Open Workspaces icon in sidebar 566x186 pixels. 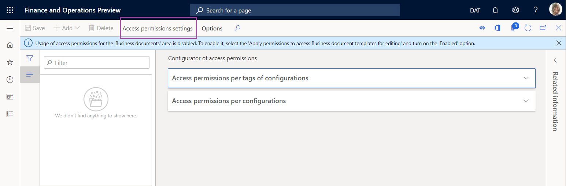click(x=10, y=97)
